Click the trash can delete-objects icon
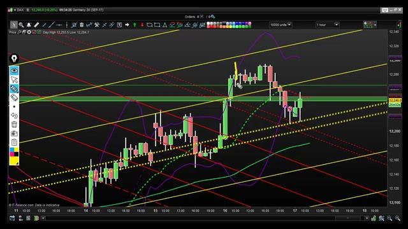 click(x=82, y=25)
